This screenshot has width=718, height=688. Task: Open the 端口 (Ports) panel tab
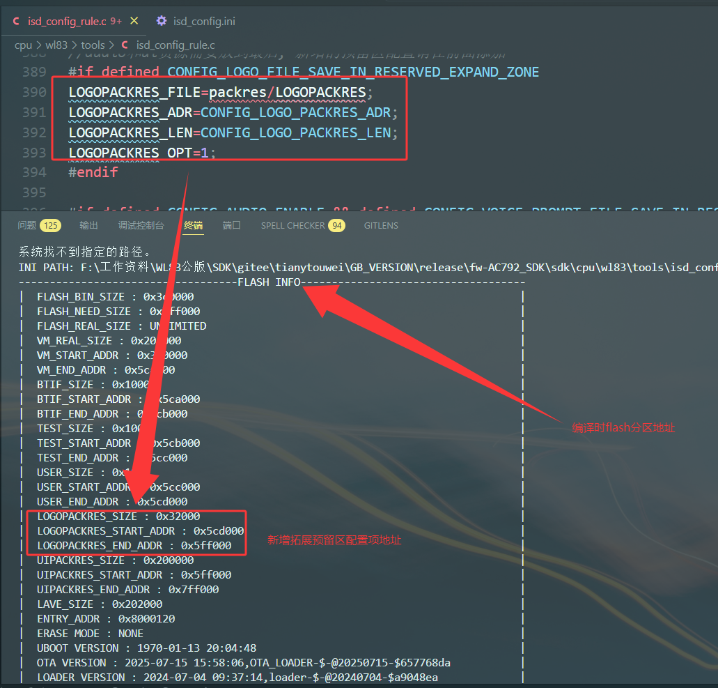pyautogui.click(x=231, y=225)
